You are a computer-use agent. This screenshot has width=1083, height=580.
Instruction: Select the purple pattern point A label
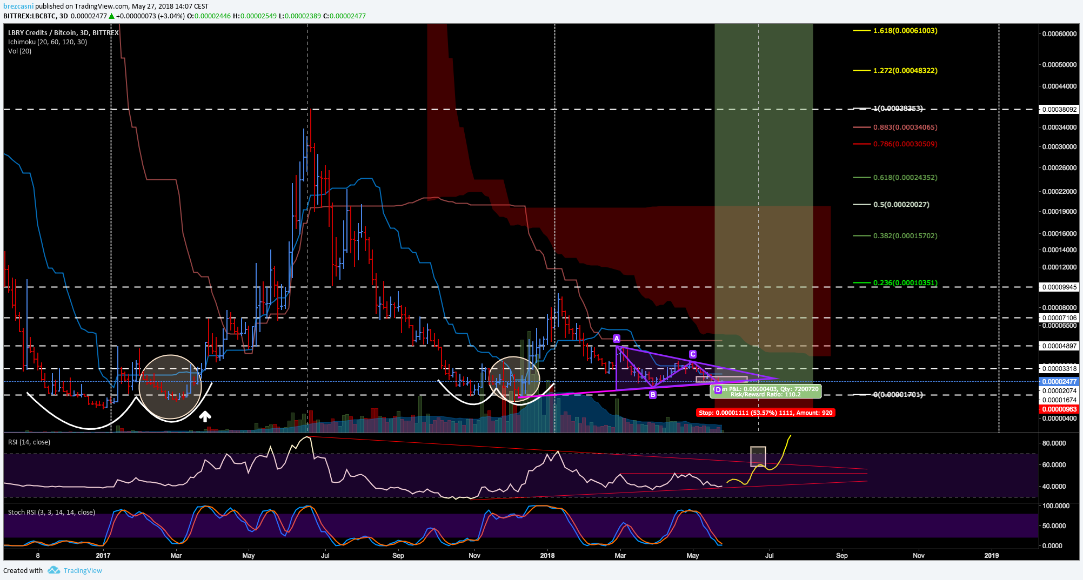coord(617,339)
